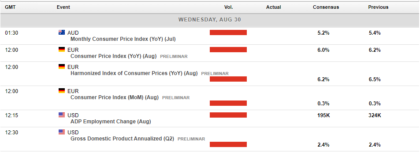The image size is (420, 158).
Task: Click the red volatility bar for GDP Annualized
Action: (x=228, y=144)
